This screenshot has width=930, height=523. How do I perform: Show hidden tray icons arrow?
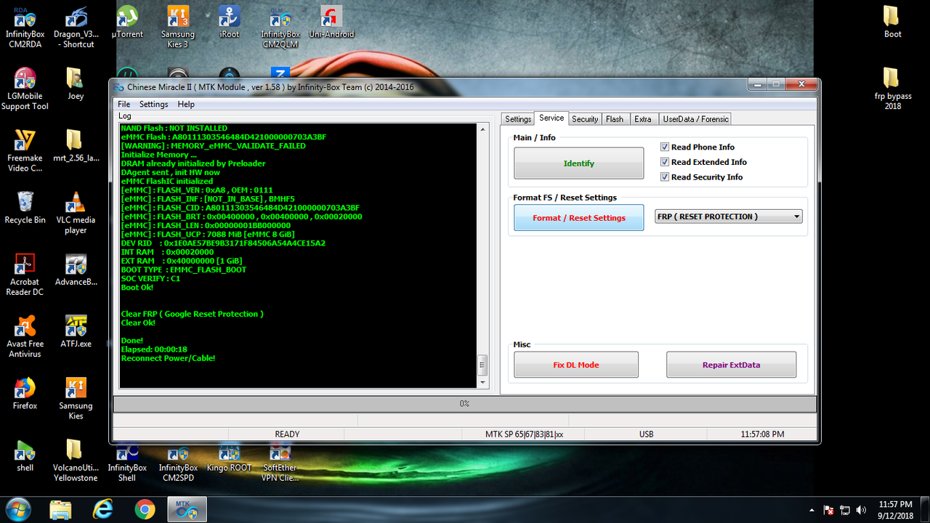pyautogui.click(x=812, y=510)
